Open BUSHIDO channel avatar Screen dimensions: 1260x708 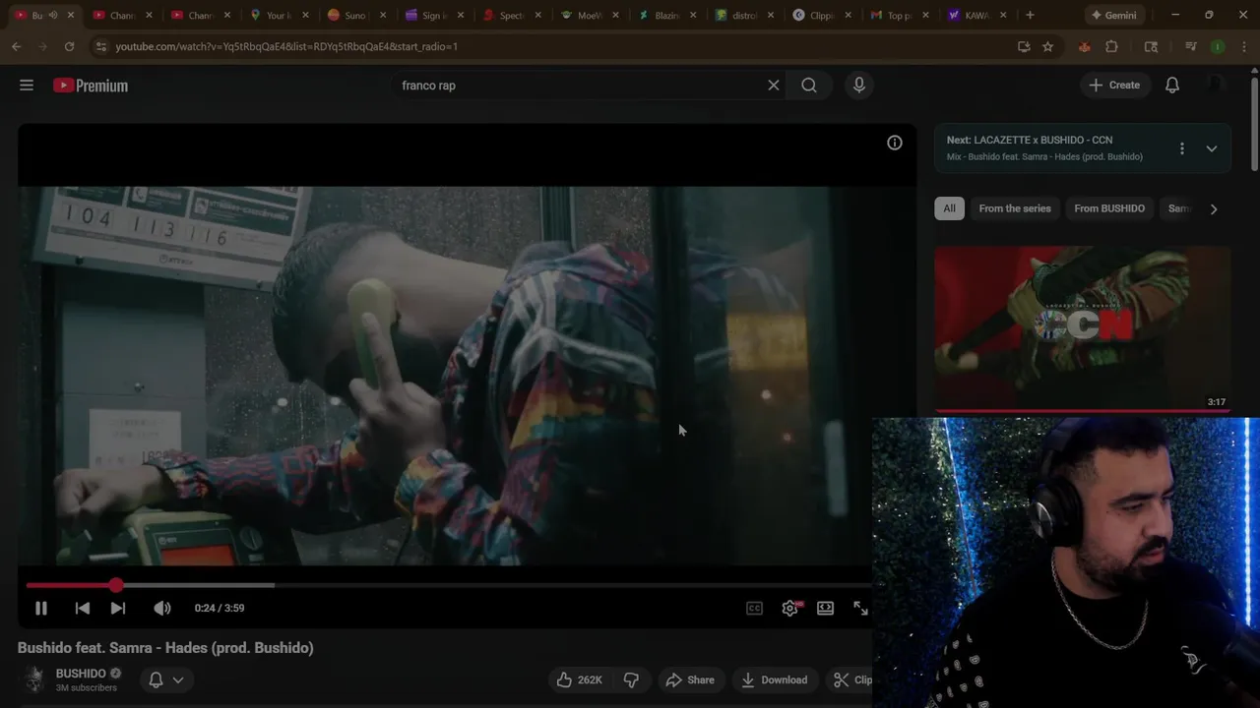click(x=34, y=679)
